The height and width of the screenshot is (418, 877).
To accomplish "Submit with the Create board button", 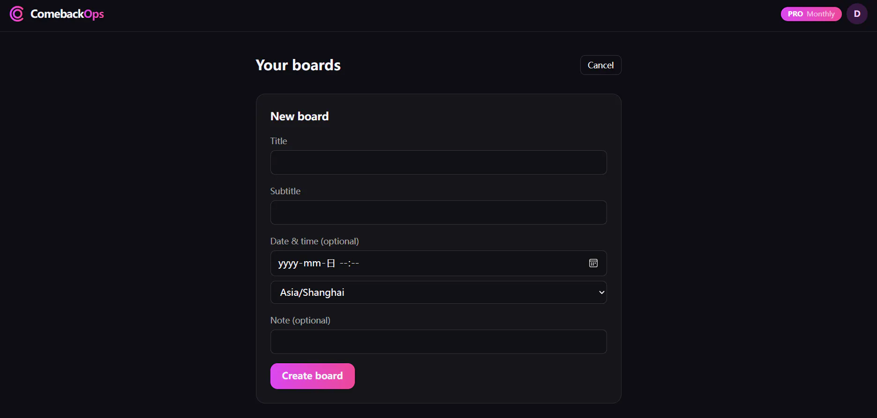I will point(312,376).
